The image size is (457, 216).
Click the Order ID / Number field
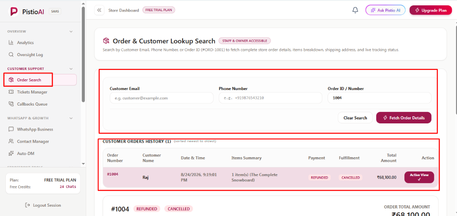[379, 98]
